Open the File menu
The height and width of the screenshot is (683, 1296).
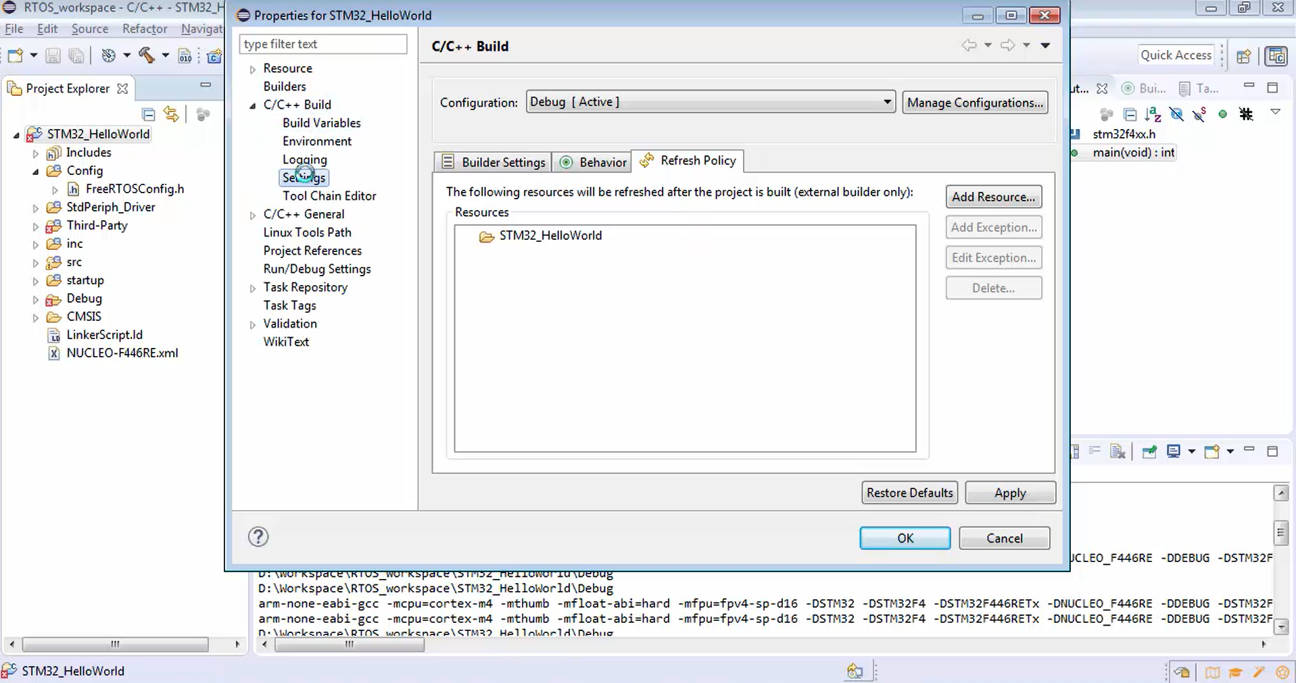[x=14, y=28]
